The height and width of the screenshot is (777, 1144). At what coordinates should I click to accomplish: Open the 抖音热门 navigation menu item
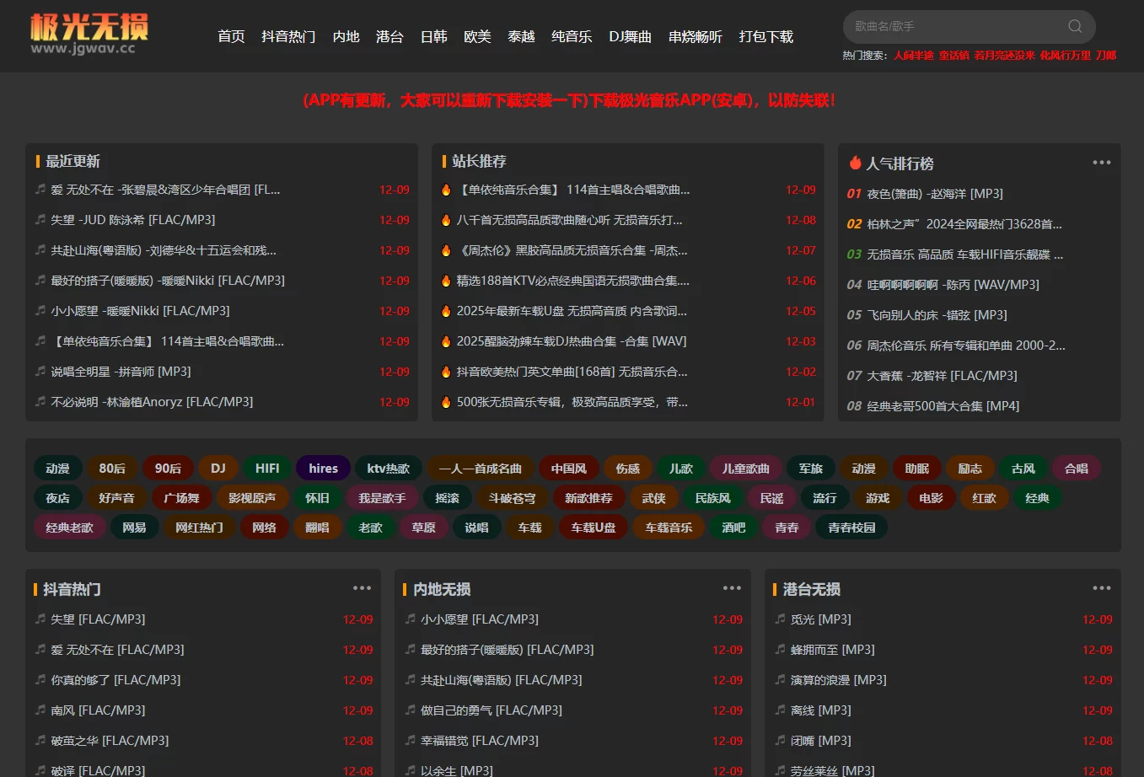click(x=288, y=36)
